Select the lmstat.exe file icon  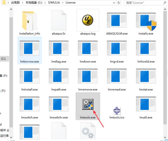[x=146, y=77]
